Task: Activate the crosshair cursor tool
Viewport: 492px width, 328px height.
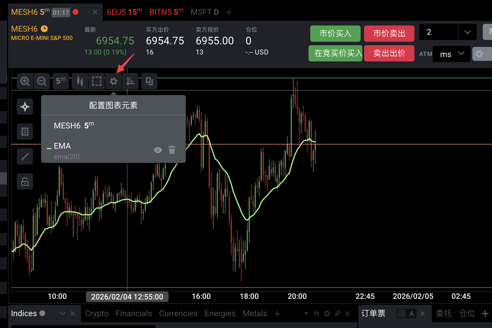Action: point(25,107)
